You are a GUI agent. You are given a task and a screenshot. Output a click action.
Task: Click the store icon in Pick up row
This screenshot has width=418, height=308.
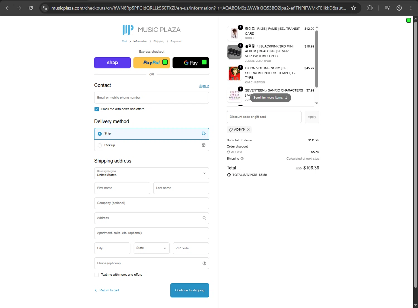pyautogui.click(x=204, y=145)
